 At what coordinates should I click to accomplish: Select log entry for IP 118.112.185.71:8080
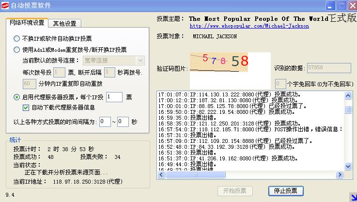pos(250,129)
